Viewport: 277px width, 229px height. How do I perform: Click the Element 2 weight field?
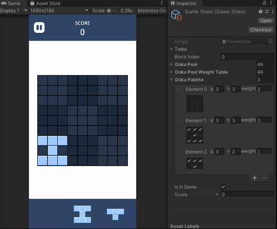(264, 151)
